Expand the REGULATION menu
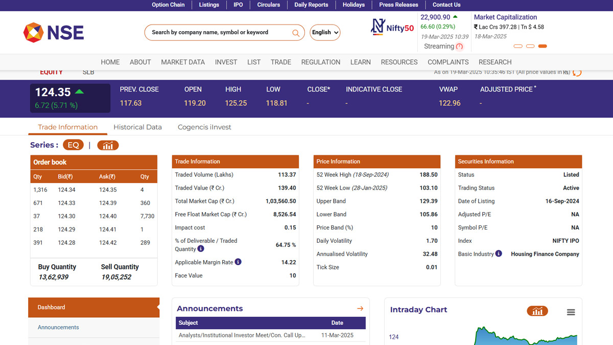Viewport: 613px width, 345px height. pos(321,62)
